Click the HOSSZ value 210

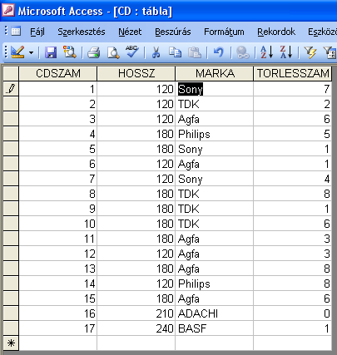click(136, 313)
